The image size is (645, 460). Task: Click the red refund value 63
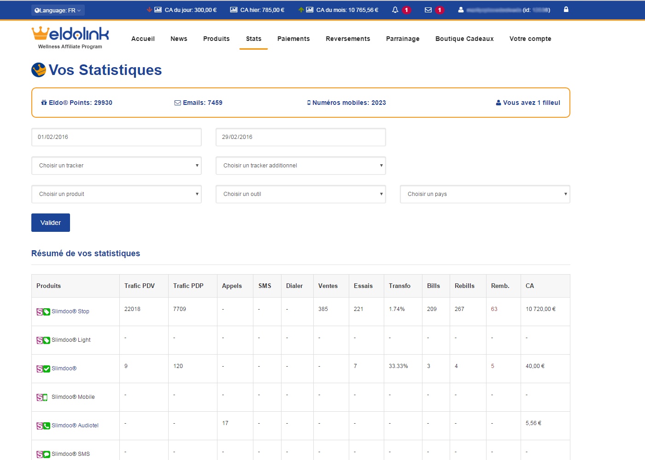pyautogui.click(x=494, y=309)
